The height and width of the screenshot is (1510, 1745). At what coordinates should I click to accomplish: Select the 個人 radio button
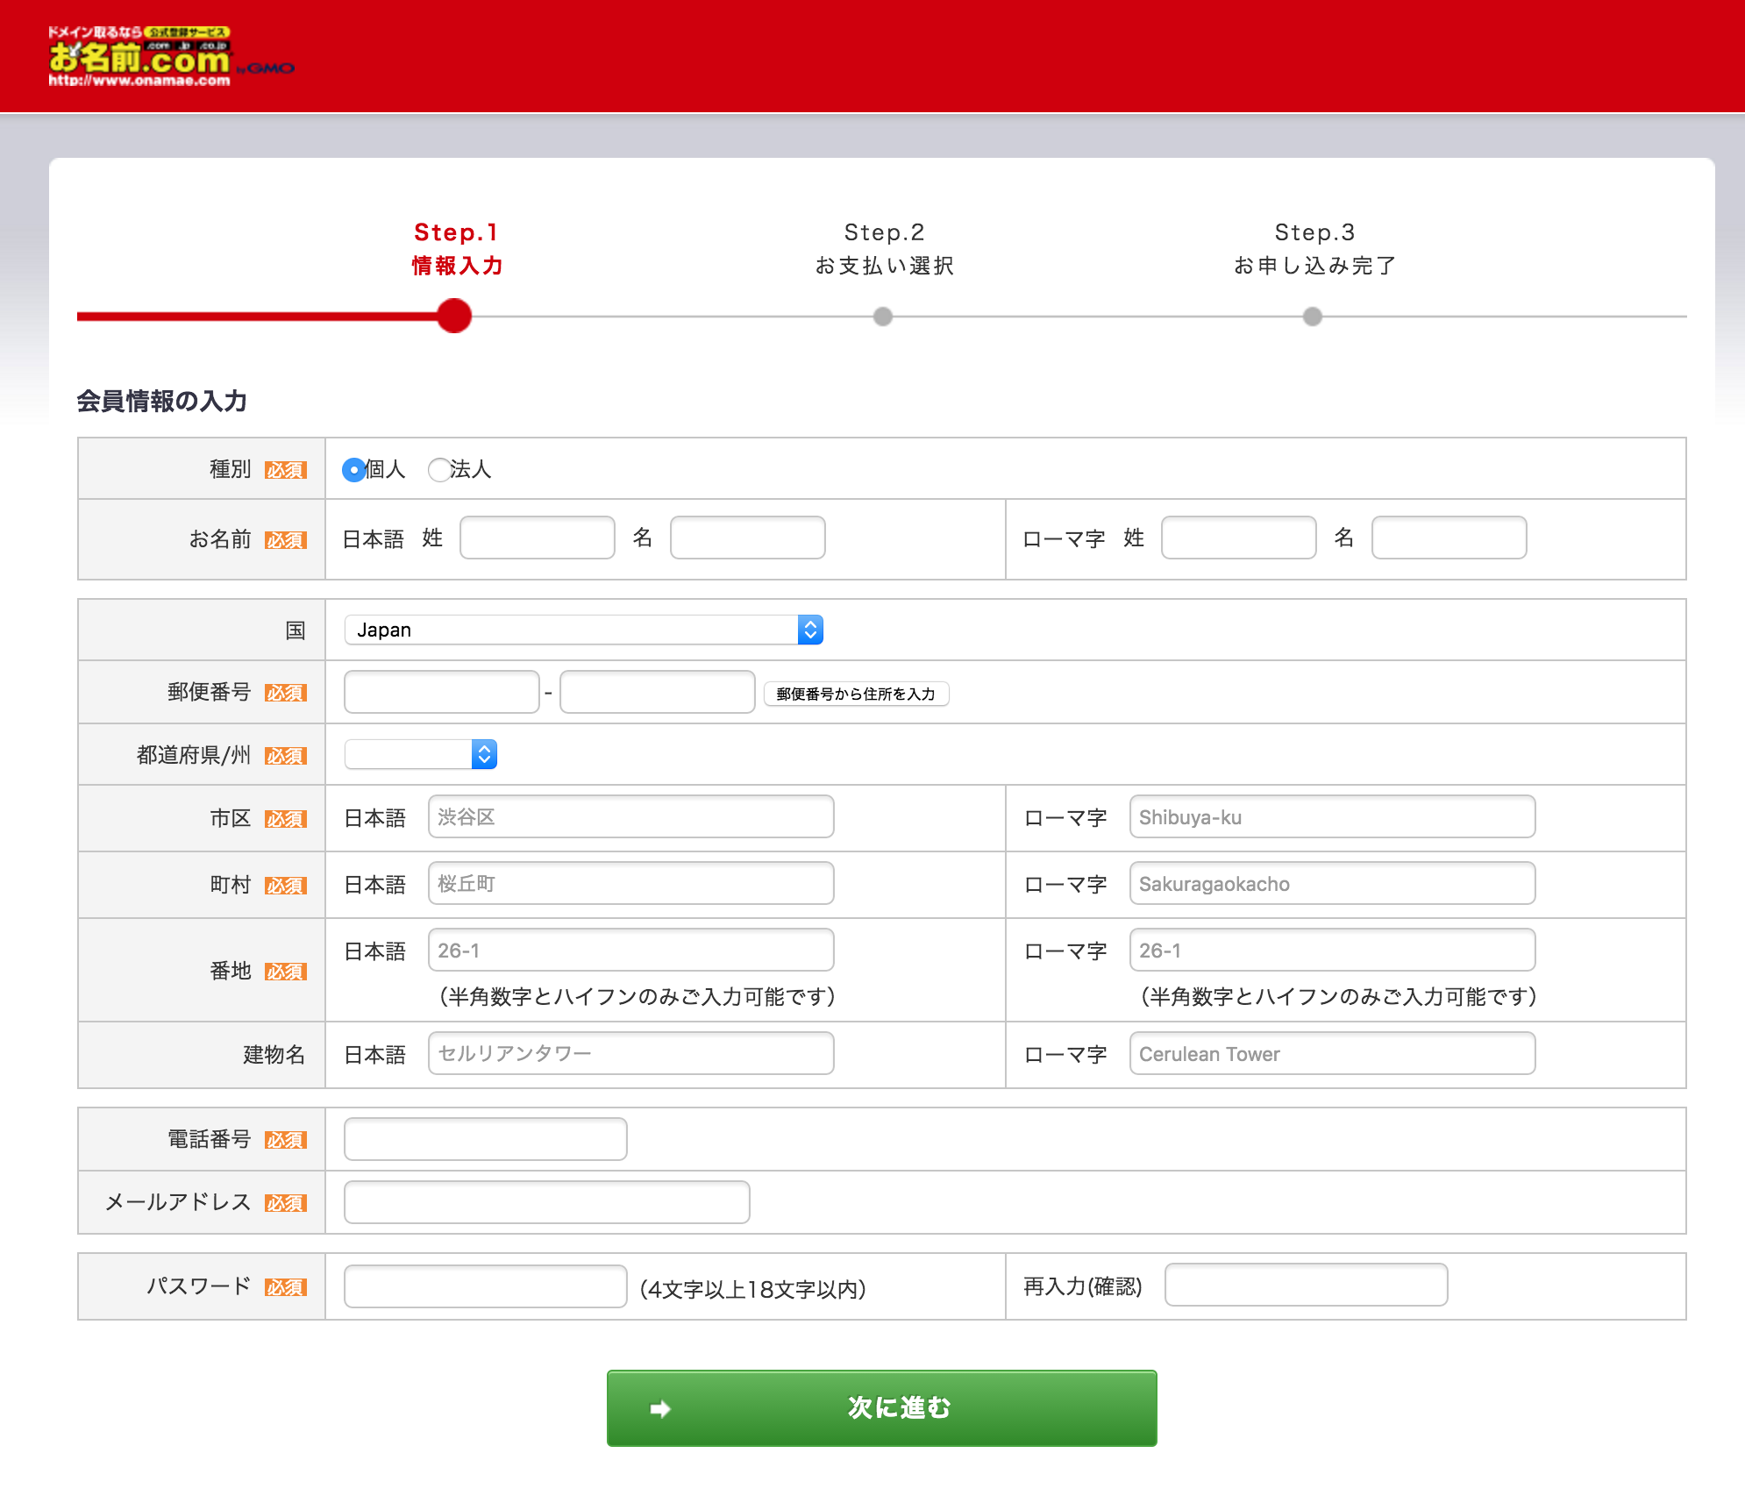pyautogui.click(x=353, y=470)
